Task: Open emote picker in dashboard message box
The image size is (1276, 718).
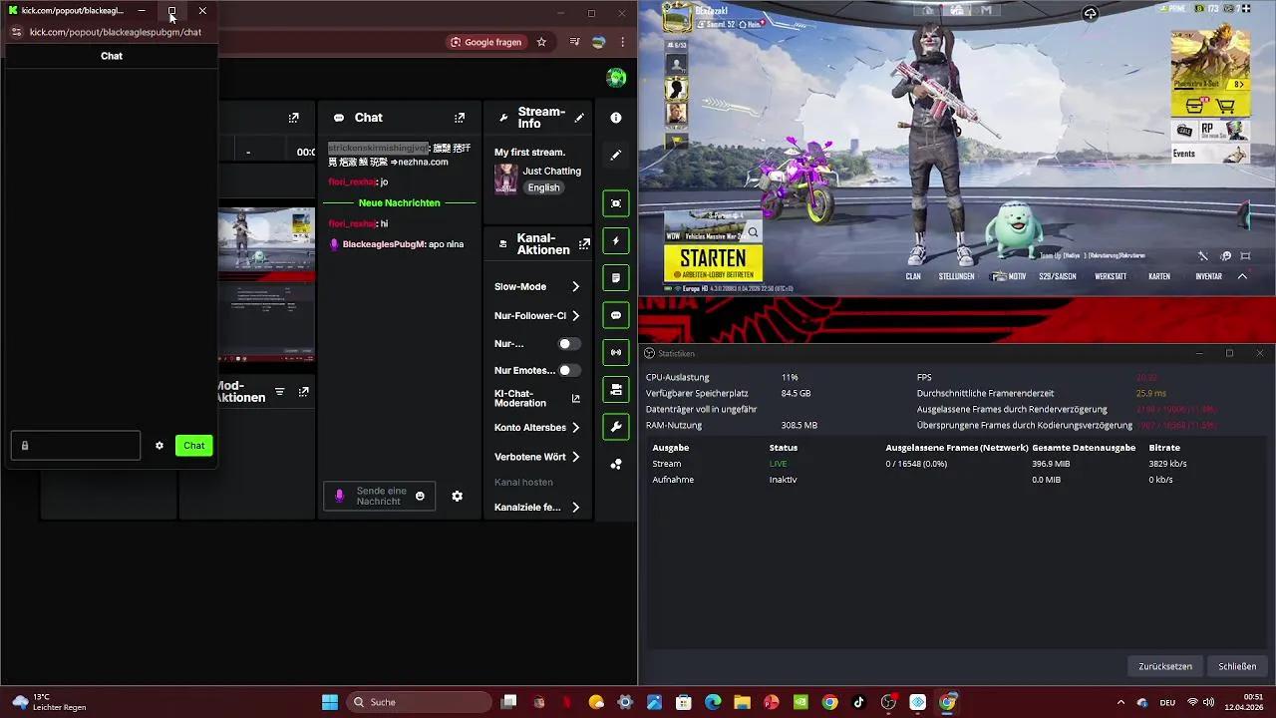Action: (x=420, y=496)
